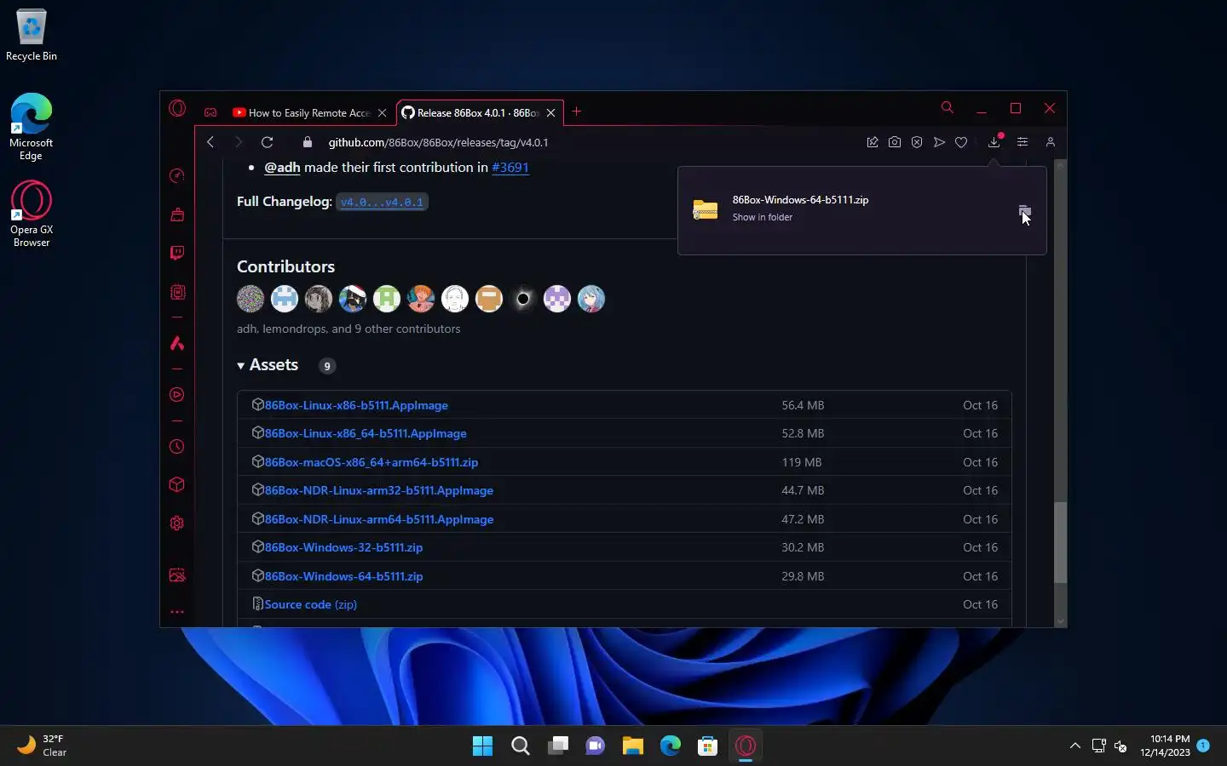Image resolution: width=1227 pixels, height=766 pixels.
Task: Click 'Show in folder' in downloads popup
Action: [x=763, y=217]
